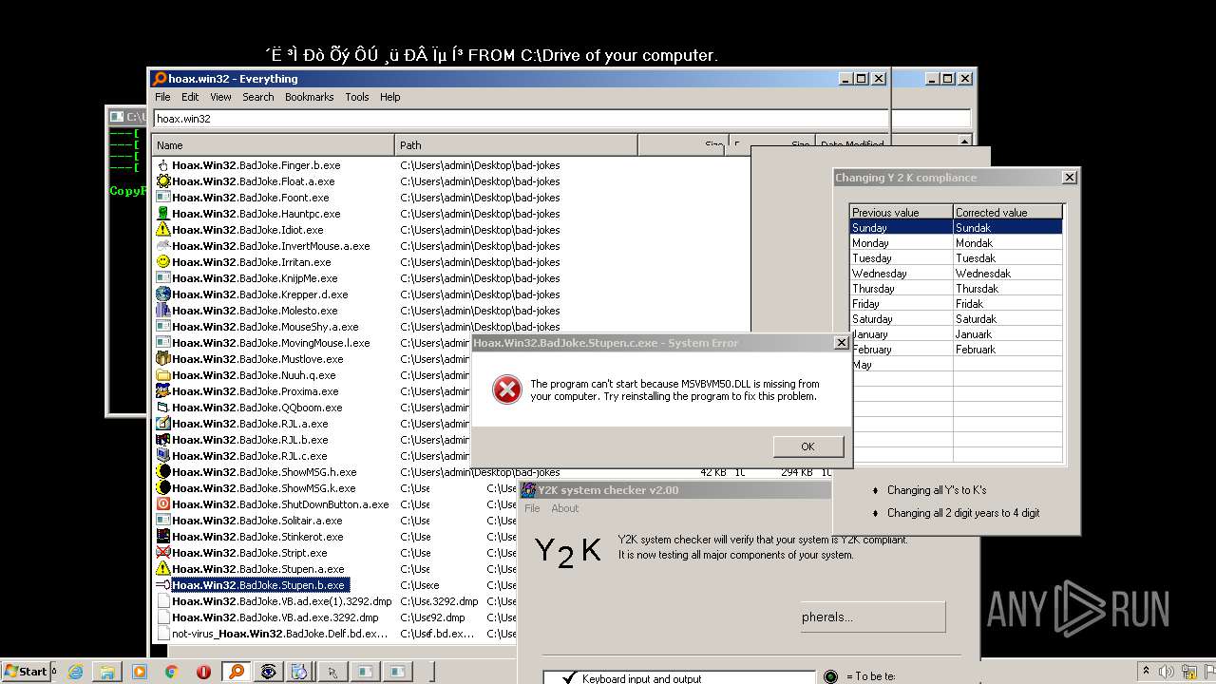
Task: Select the Thursday previous value cell
Action: click(x=902, y=289)
